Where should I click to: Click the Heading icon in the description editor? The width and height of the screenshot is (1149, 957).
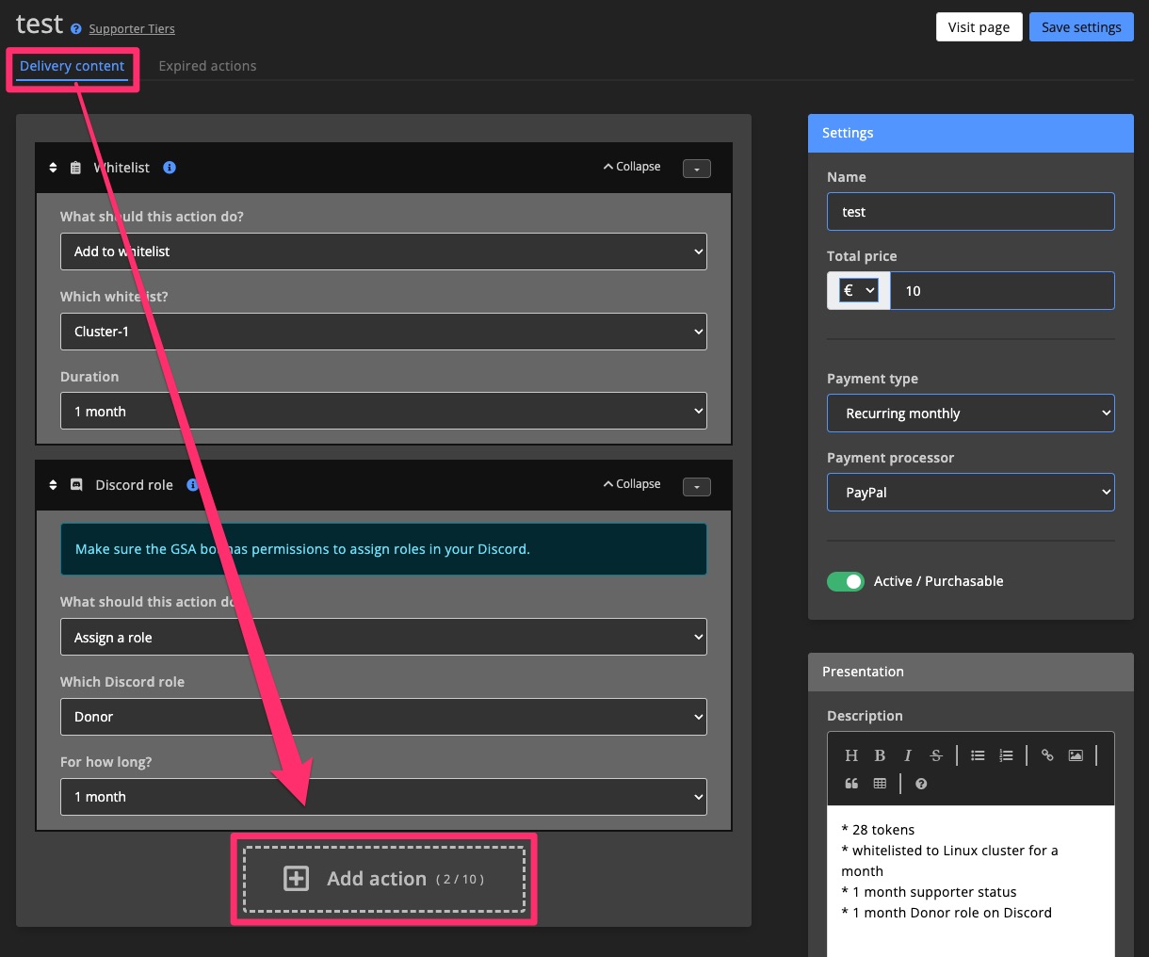pyautogui.click(x=851, y=754)
